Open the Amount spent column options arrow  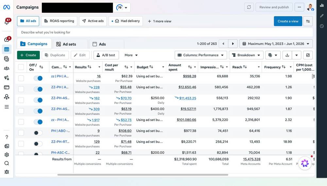click(195, 67)
